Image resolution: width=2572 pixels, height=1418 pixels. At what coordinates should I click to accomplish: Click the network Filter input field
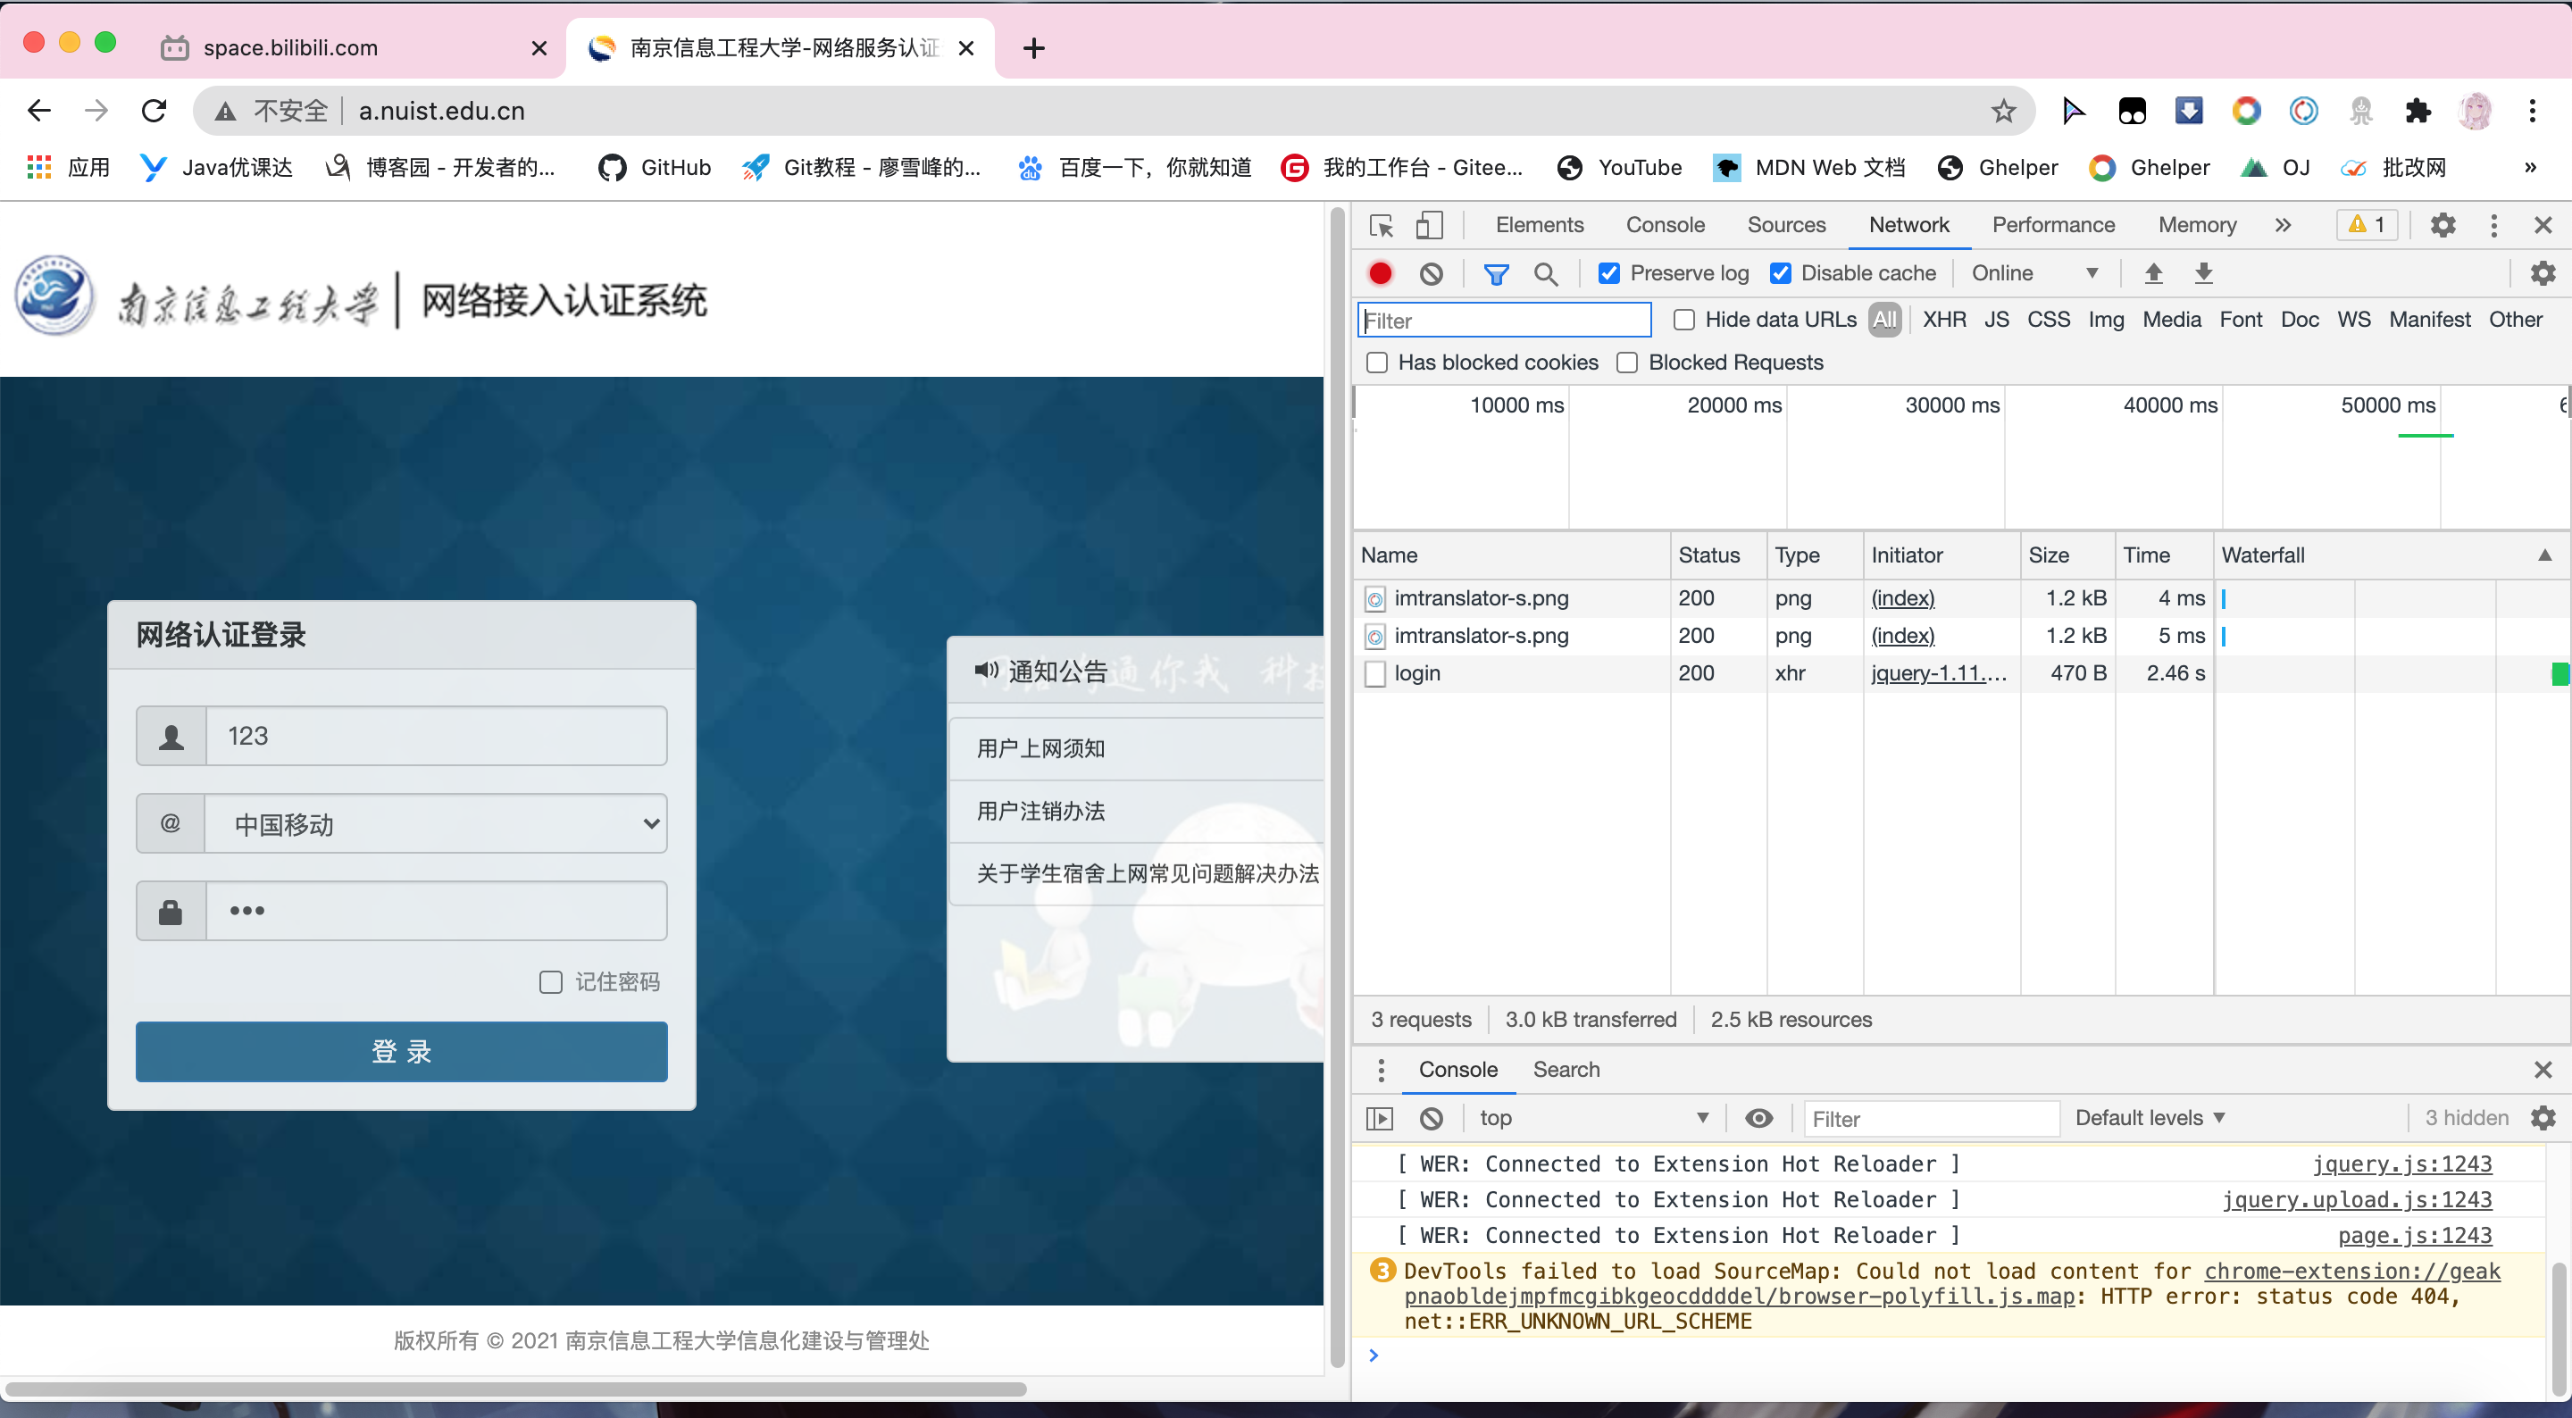pos(1504,320)
